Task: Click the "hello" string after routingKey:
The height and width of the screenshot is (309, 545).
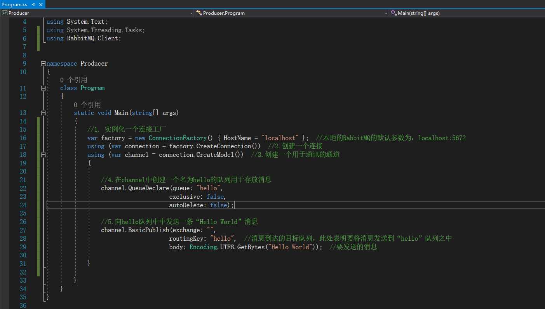Action: (222, 238)
